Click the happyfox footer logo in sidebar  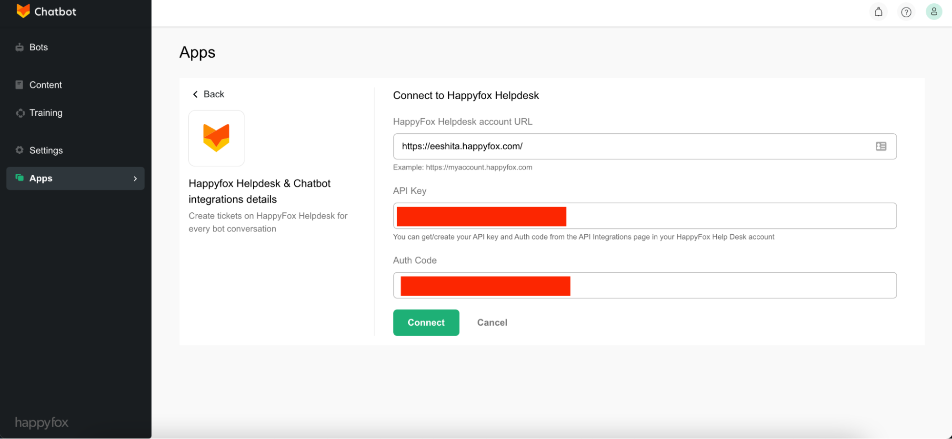click(42, 422)
